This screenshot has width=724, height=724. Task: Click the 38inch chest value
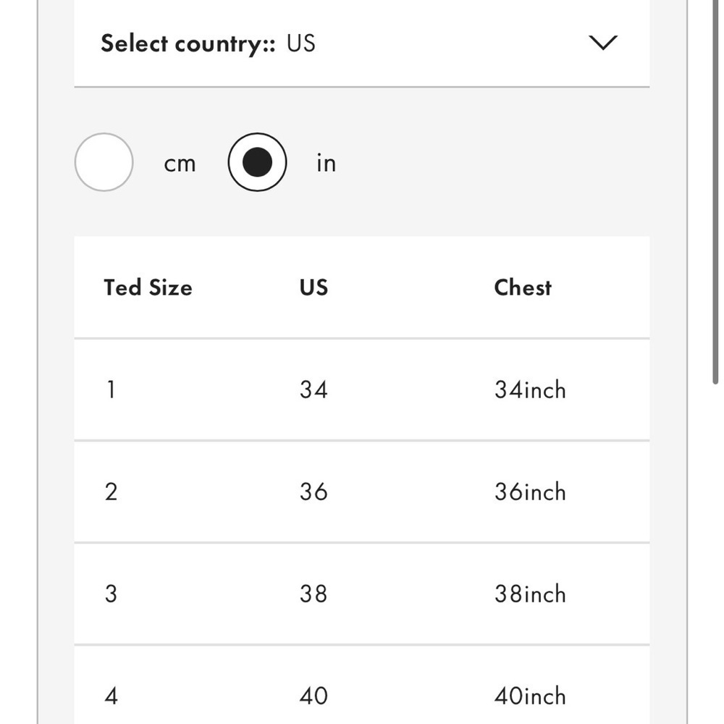click(x=530, y=594)
